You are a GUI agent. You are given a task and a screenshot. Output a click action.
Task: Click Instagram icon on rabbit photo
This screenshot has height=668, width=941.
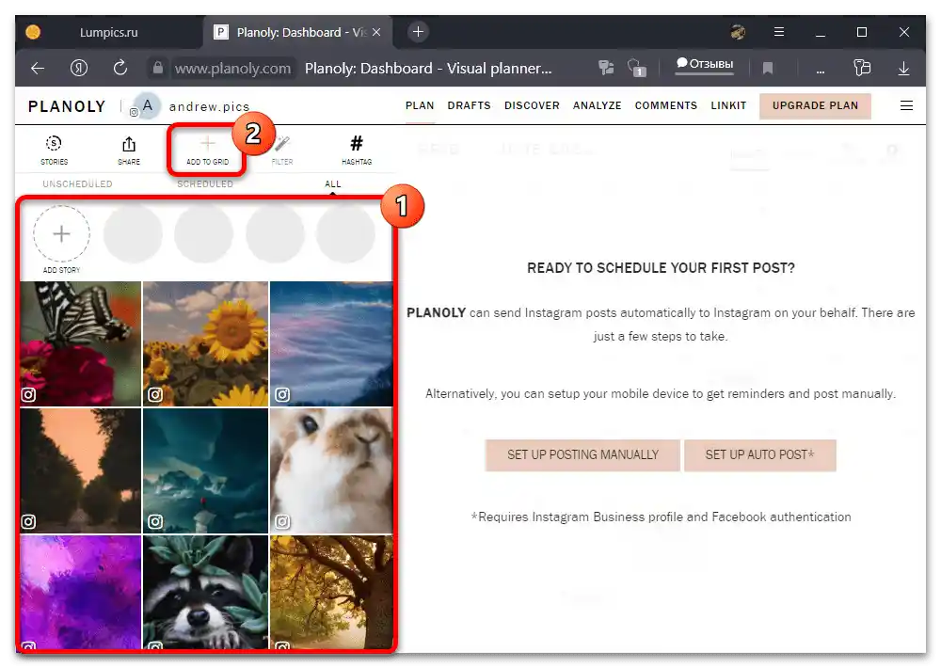[x=282, y=521]
